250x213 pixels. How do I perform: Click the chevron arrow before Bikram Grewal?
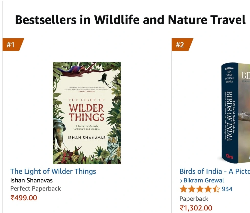tap(181, 181)
